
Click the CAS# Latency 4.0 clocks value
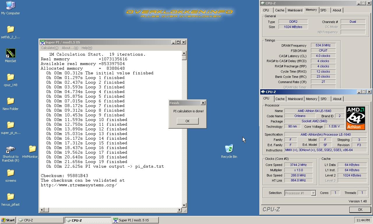point(323,56)
